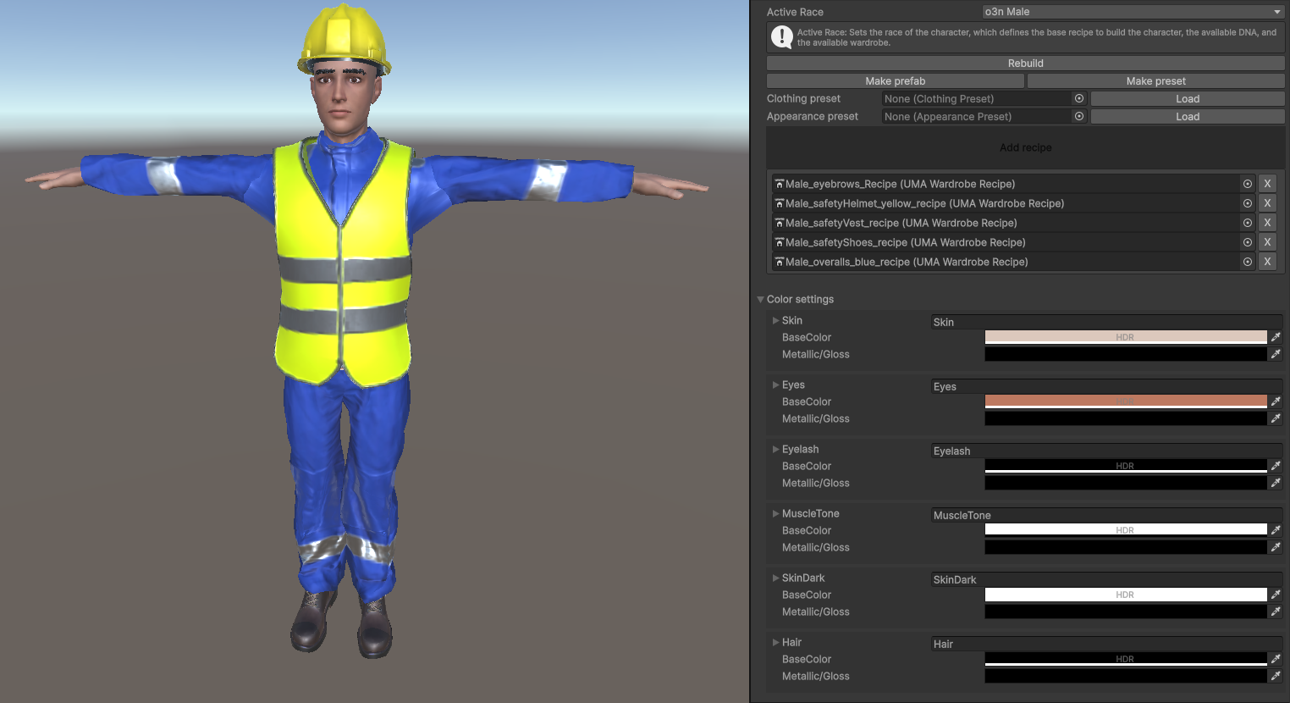Remove the Male_eyebrows_Recipe wardrobe recipe
This screenshot has width=1290, height=703.
coord(1267,184)
